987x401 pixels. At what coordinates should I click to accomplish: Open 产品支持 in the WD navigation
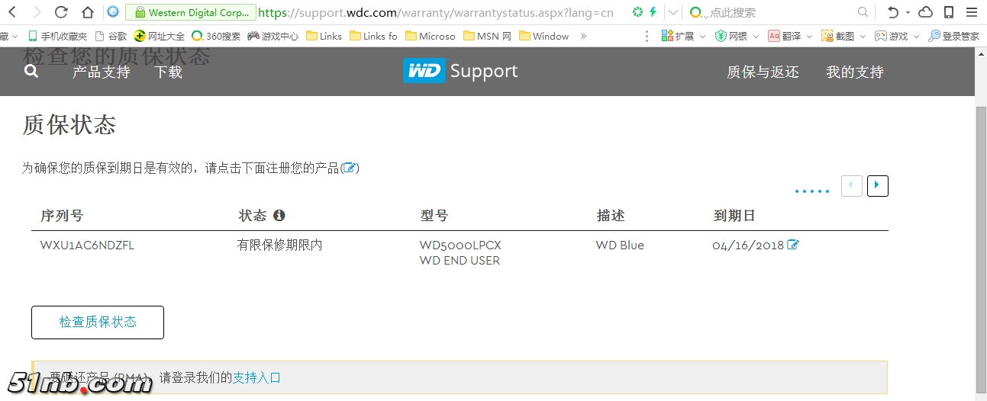click(102, 72)
